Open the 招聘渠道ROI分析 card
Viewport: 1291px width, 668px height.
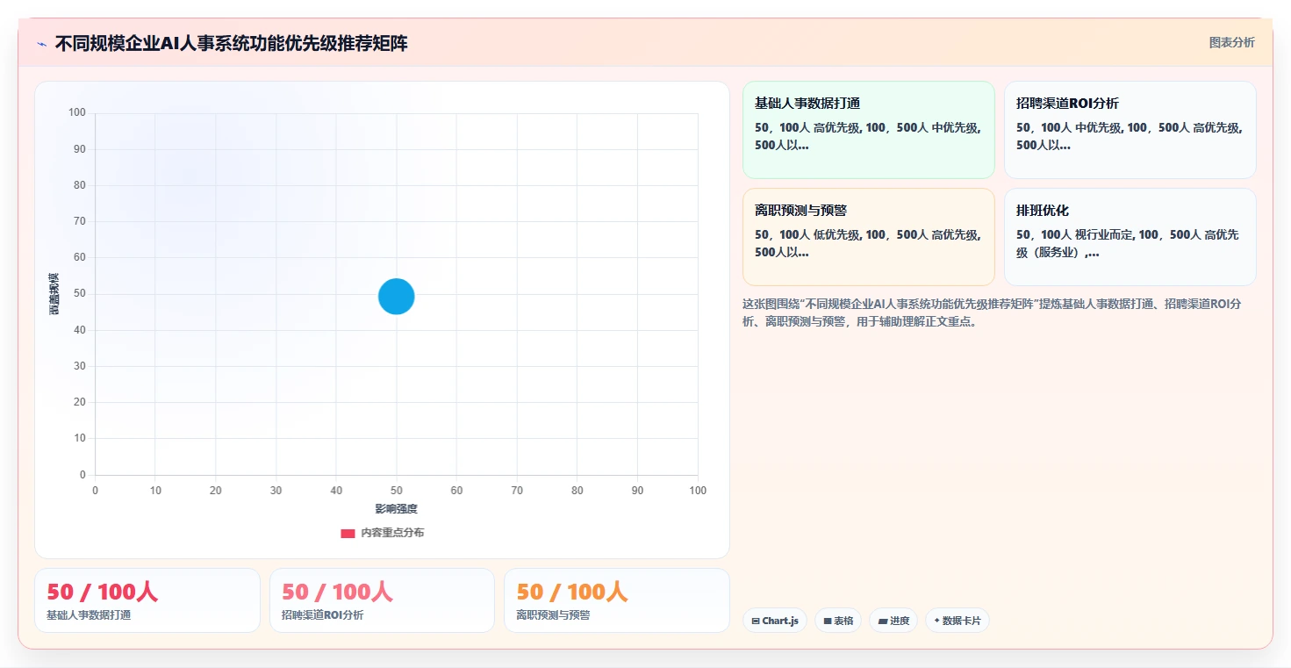1130,130
